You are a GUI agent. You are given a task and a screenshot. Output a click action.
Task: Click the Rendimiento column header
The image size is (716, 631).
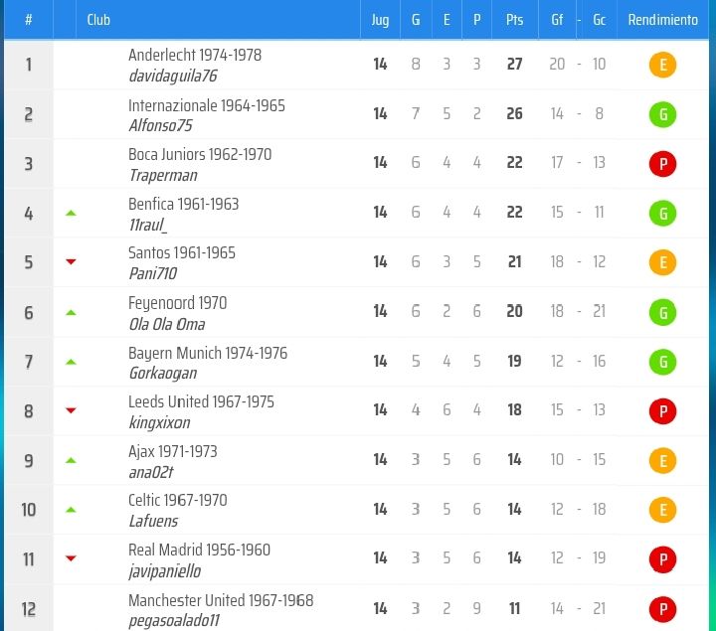pos(662,20)
